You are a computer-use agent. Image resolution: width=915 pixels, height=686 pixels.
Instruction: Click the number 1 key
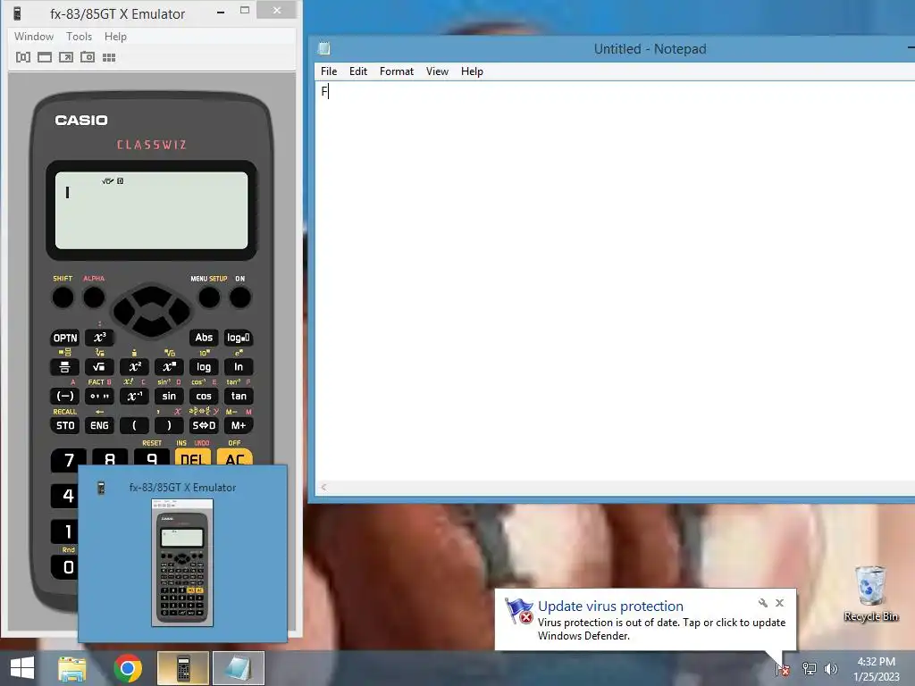[65, 531]
